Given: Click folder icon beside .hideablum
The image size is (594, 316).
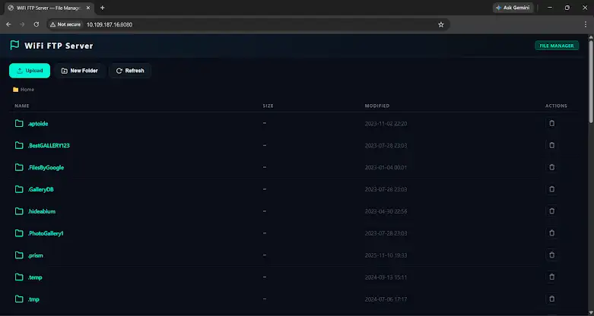Looking at the screenshot, I should click(19, 211).
